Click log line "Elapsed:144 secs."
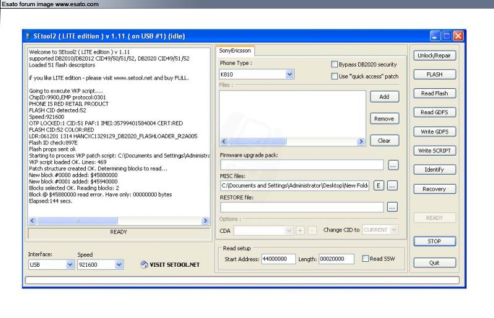Viewport: 494px width, 318px height. (51, 201)
